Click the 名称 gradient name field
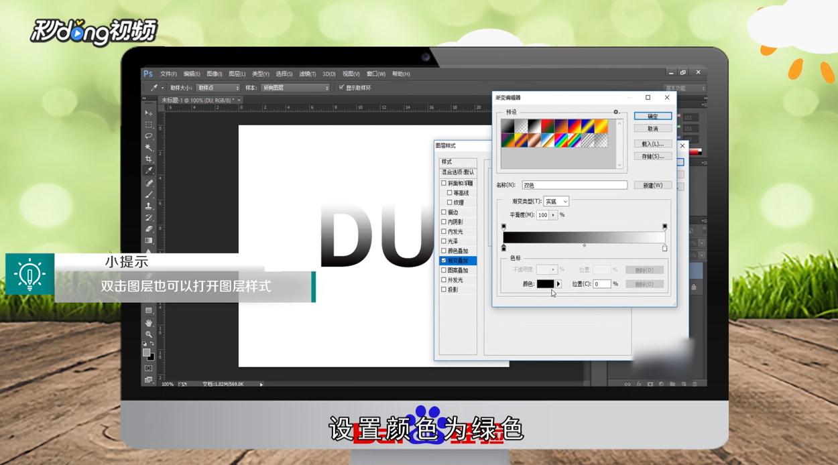Viewport: 838px width, 465px height. click(575, 185)
